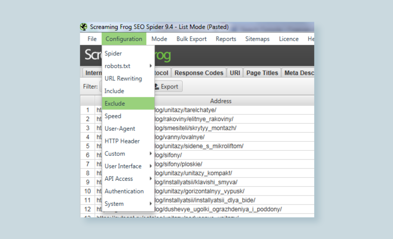The height and width of the screenshot is (239, 393).
Task: Expand the System submenu
Action: pyautogui.click(x=128, y=203)
